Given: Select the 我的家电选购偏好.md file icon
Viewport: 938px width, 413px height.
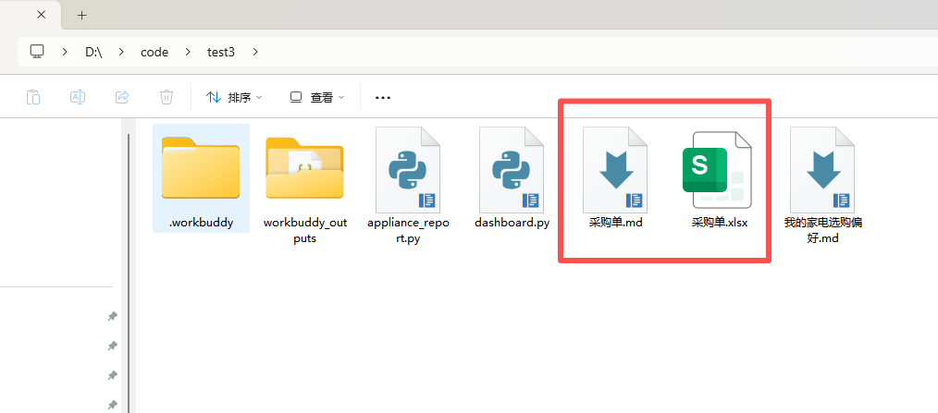Looking at the screenshot, I should click(x=822, y=170).
